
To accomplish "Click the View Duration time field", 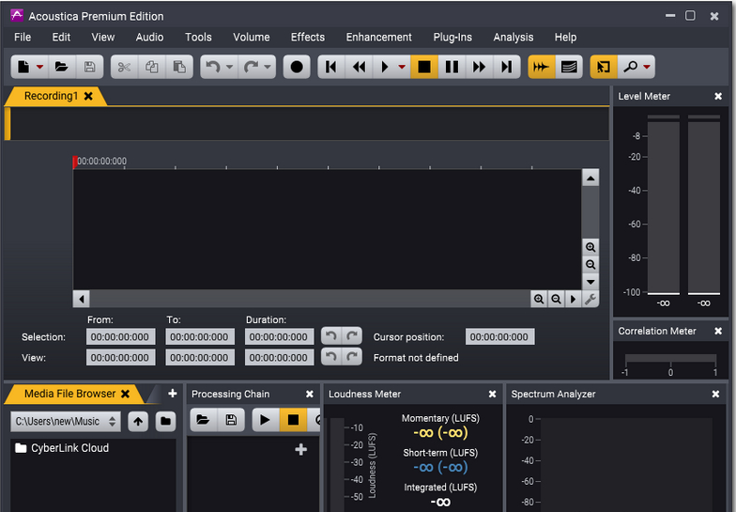I will click(x=279, y=357).
